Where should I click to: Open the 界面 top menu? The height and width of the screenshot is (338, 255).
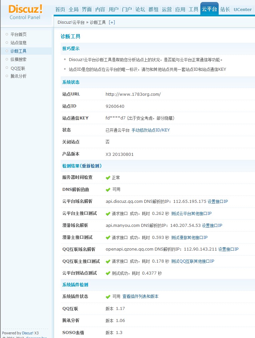[x=87, y=9]
